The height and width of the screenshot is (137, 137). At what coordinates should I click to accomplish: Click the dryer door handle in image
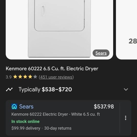(x=43, y=11)
